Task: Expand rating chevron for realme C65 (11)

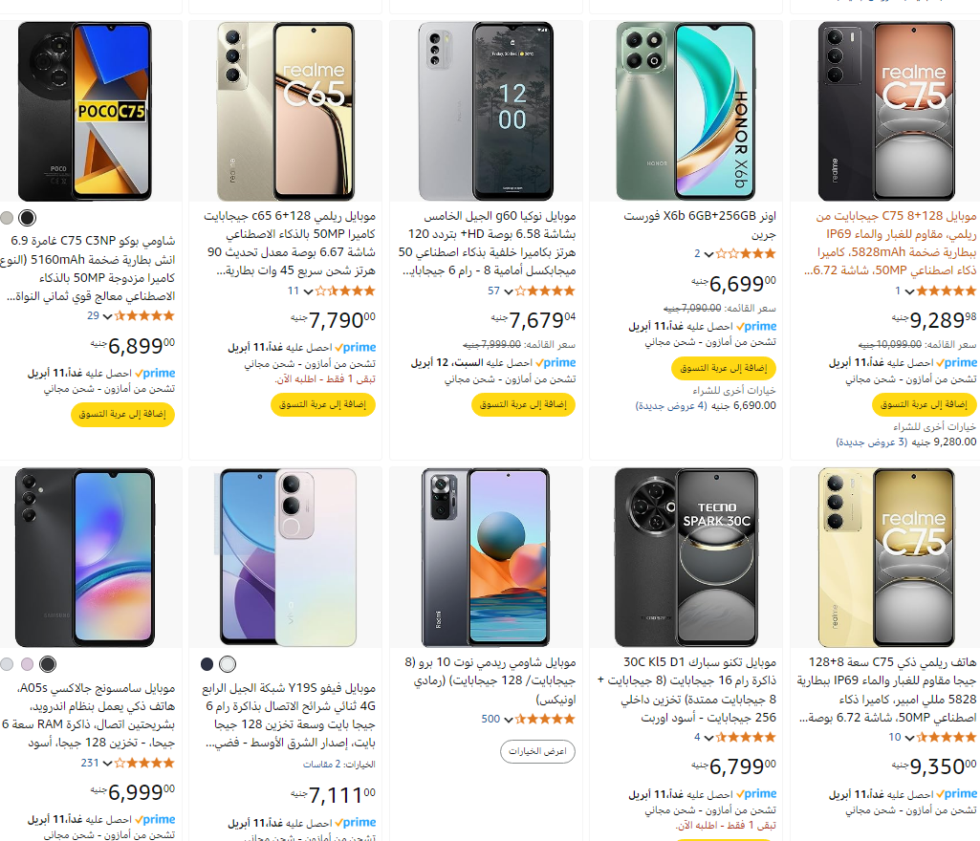Action: click(308, 291)
